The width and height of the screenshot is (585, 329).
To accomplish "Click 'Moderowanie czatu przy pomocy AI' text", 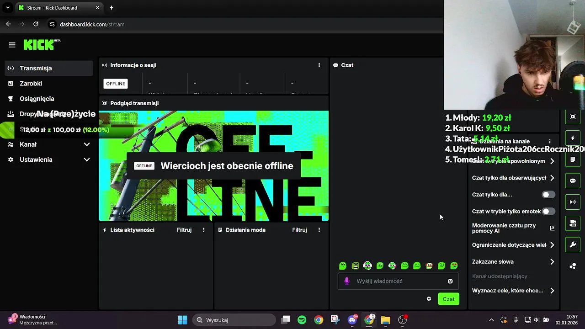I will coord(504,228).
